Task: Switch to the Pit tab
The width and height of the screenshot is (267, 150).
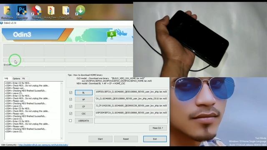Action: pyautogui.click(x=24, y=79)
